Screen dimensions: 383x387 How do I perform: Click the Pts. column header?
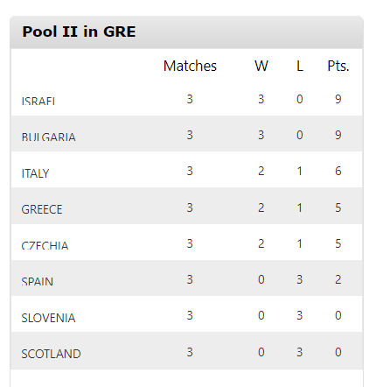pyautogui.click(x=338, y=66)
